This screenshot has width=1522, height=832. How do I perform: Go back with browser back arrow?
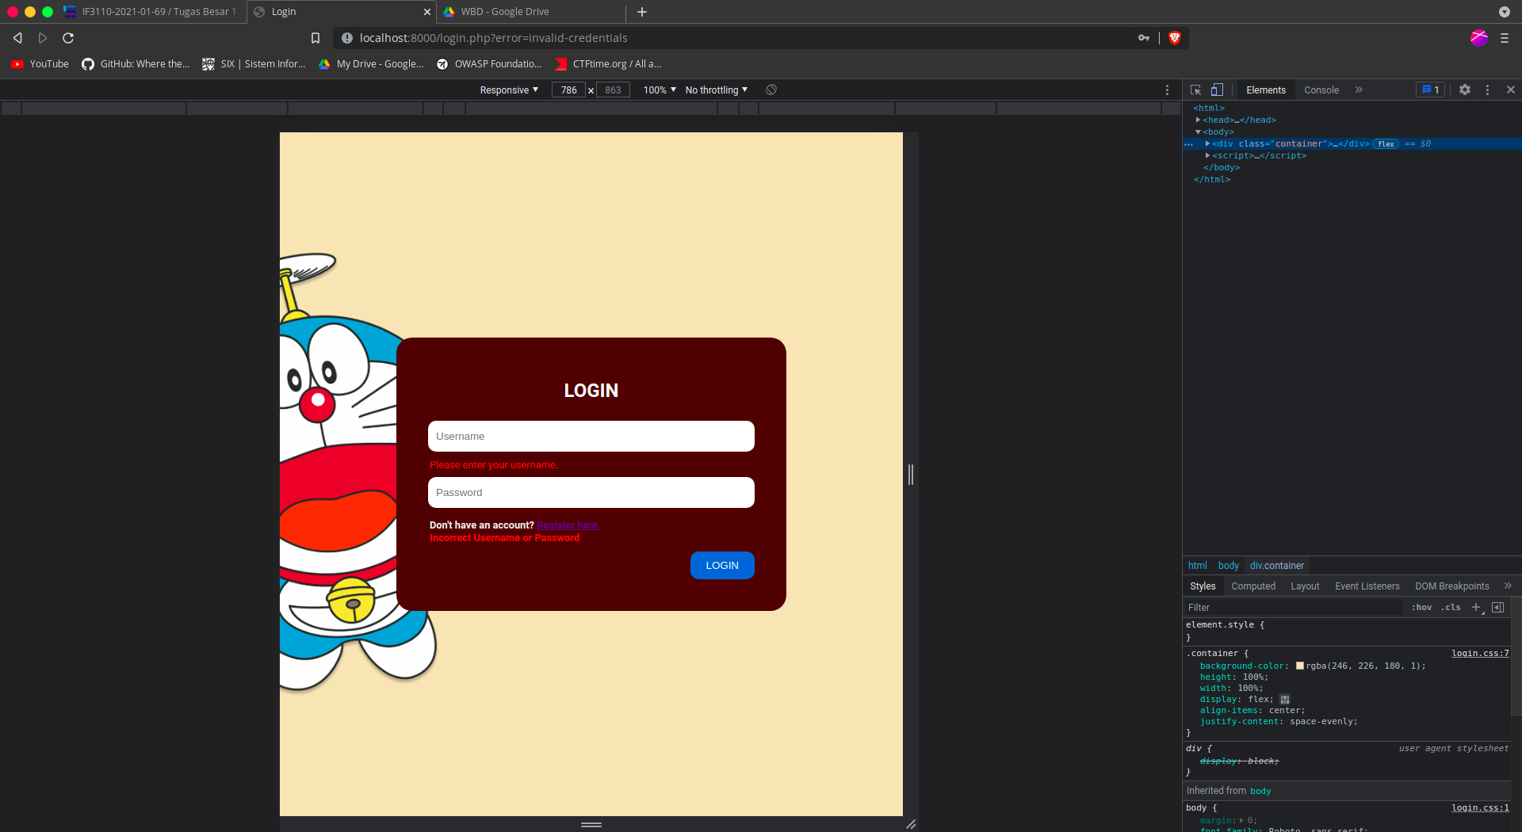(17, 38)
